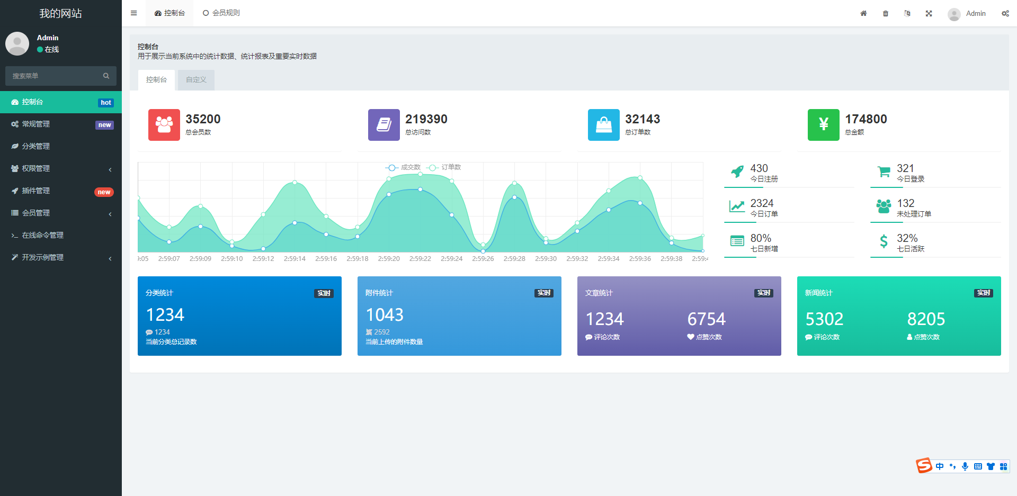Click the green yen 总金额 icon

[823, 125]
